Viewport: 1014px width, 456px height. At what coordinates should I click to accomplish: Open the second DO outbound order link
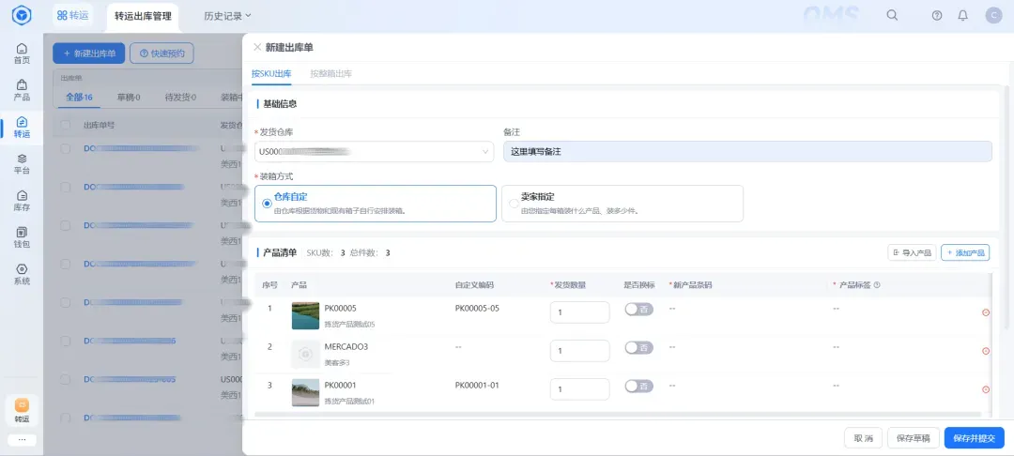tap(133, 188)
